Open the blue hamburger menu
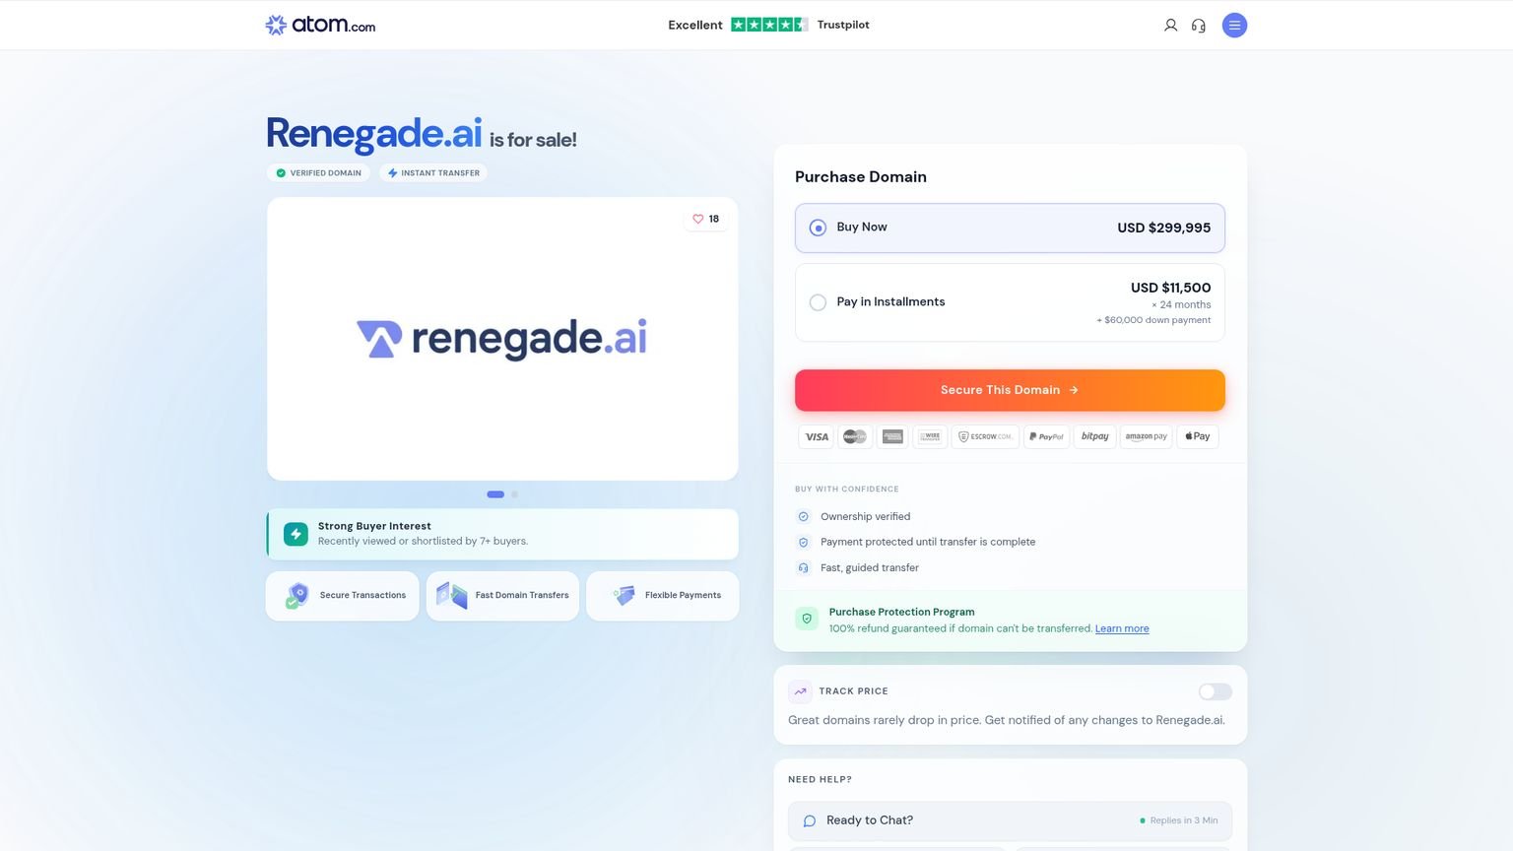1513x851 pixels. coord(1234,26)
